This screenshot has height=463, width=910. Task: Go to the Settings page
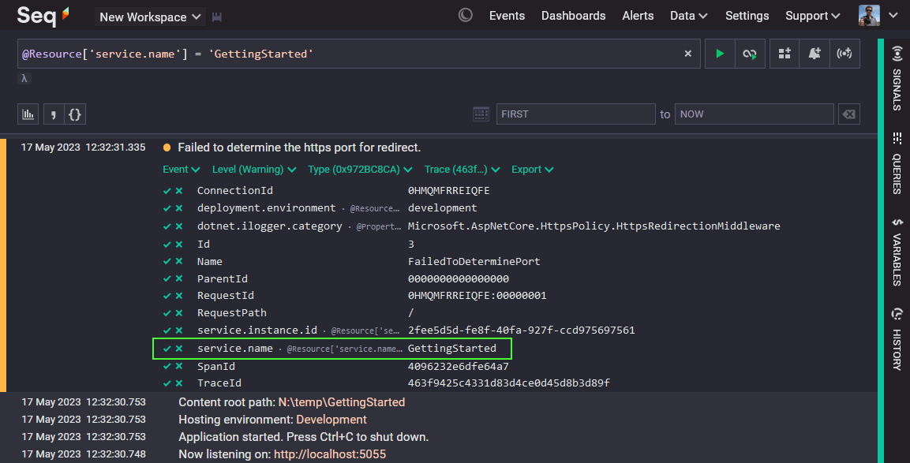747,16
